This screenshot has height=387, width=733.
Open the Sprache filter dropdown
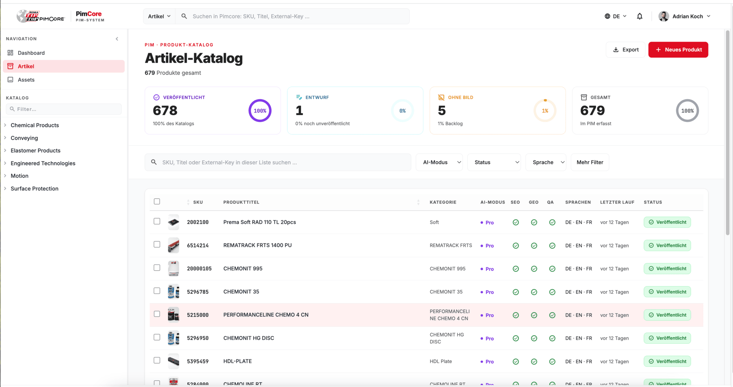[x=546, y=162]
